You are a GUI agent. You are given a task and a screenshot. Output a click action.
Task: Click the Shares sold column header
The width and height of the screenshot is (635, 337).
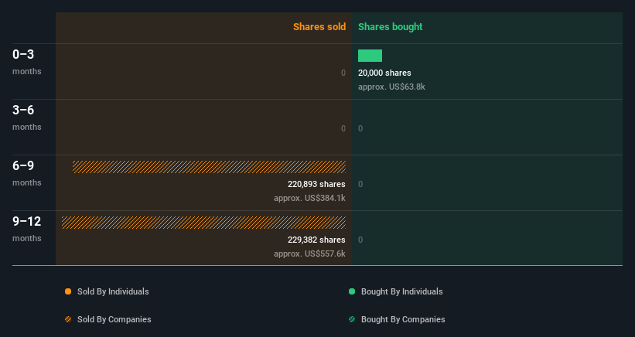[319, 27]
